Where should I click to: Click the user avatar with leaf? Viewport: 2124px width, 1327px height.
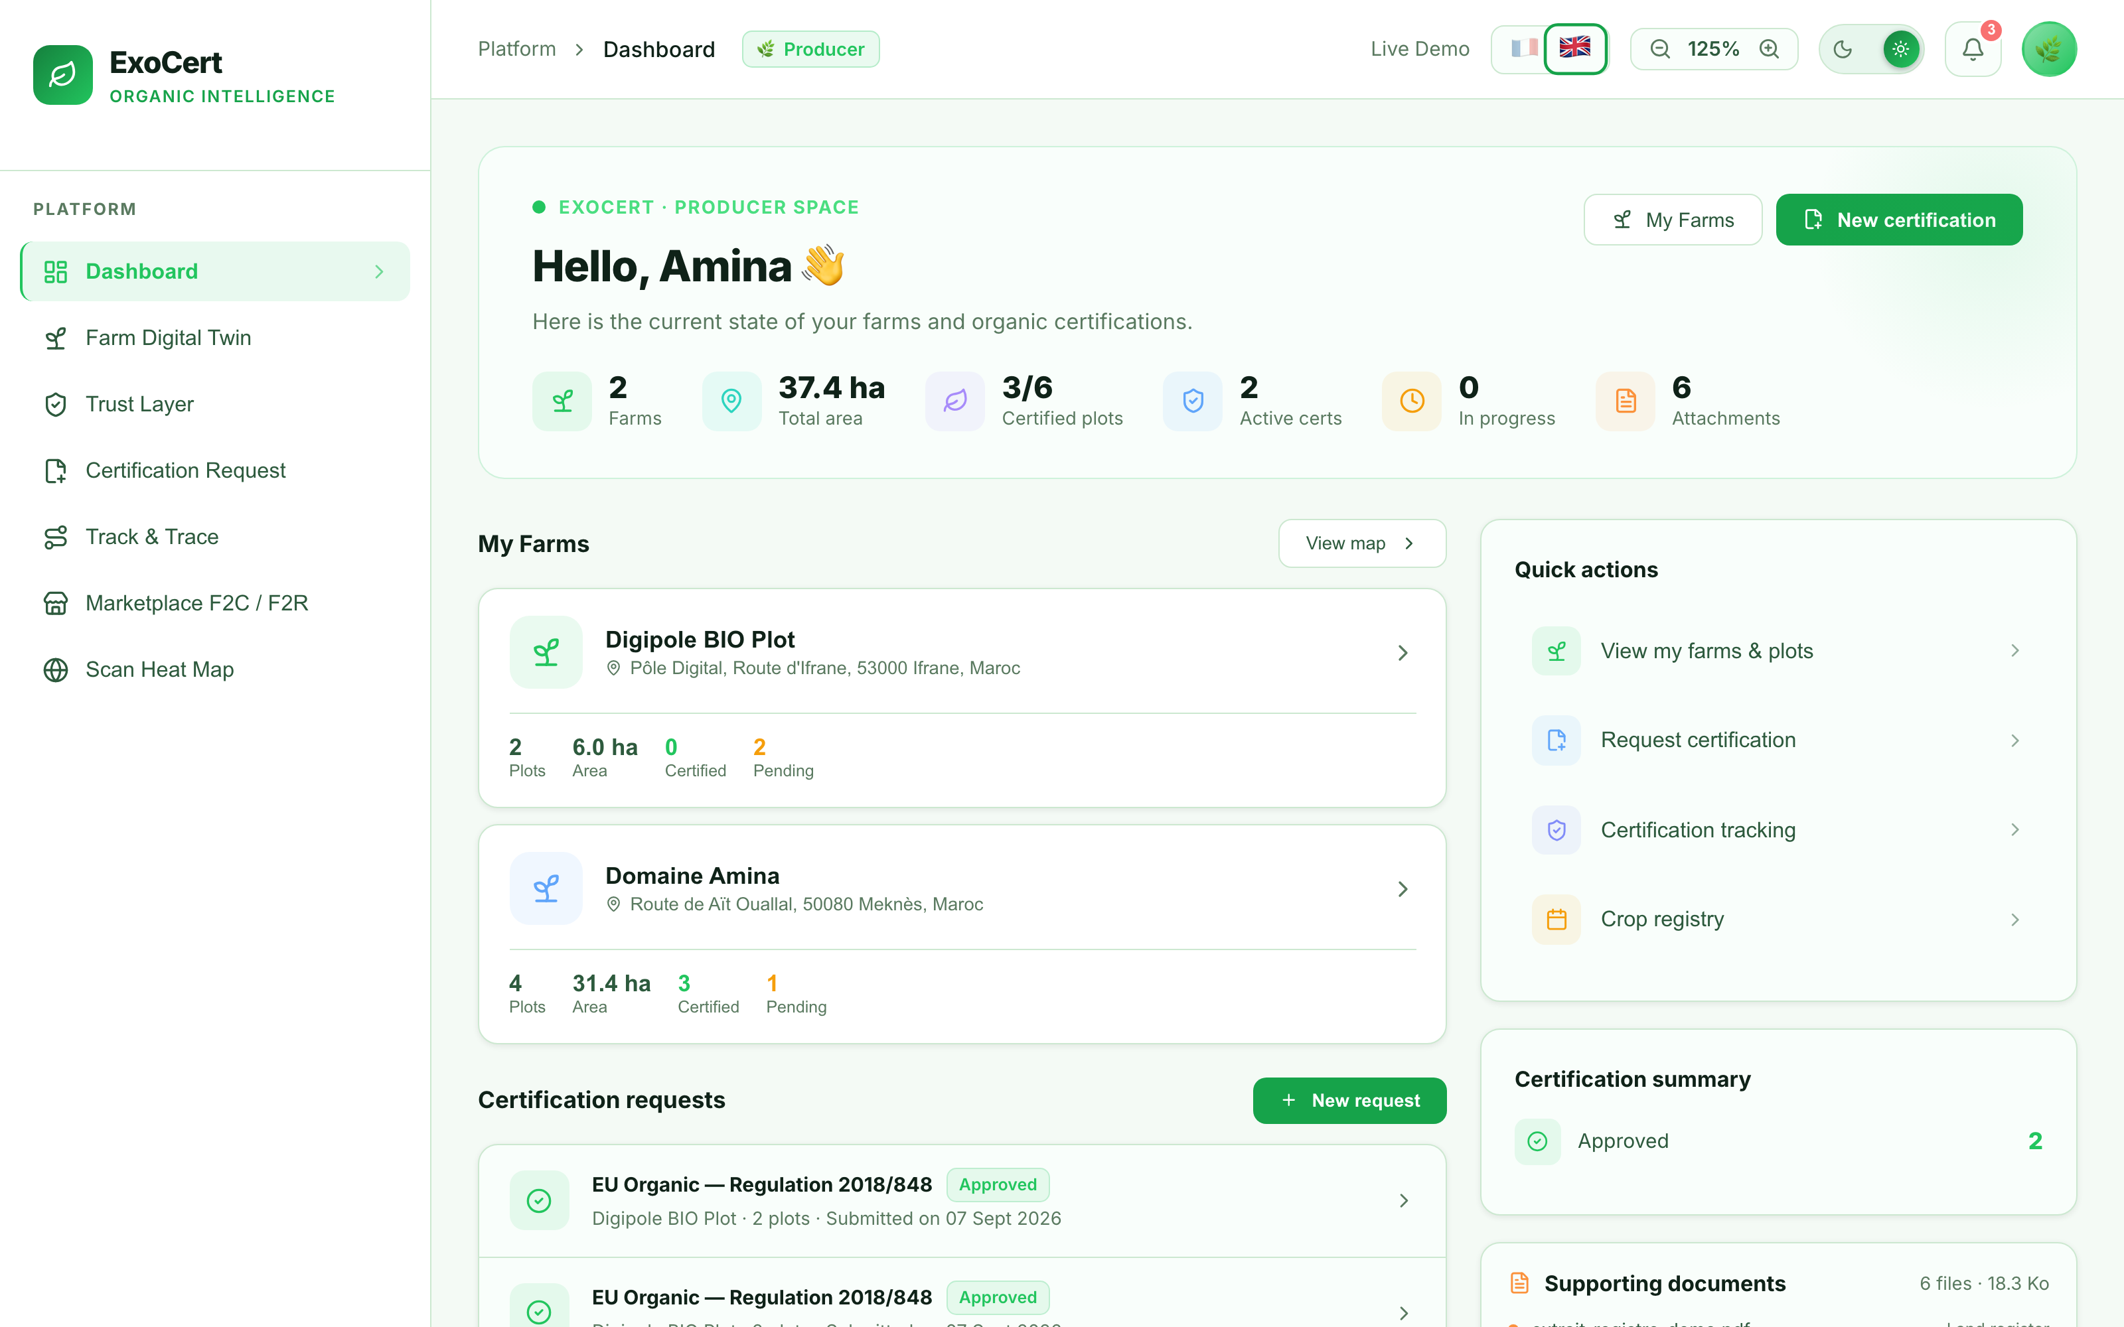click(x=2048, y=49)
